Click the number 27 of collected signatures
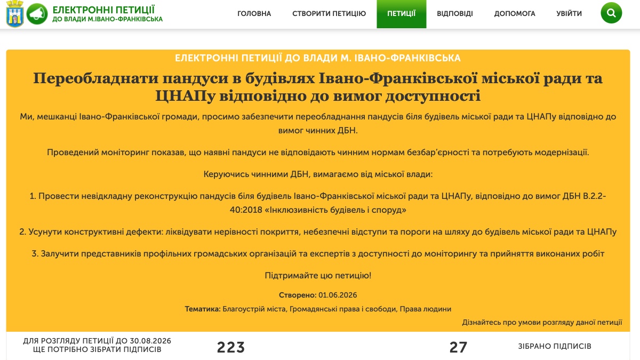This screenshot has width=640, height=360. 458,347
